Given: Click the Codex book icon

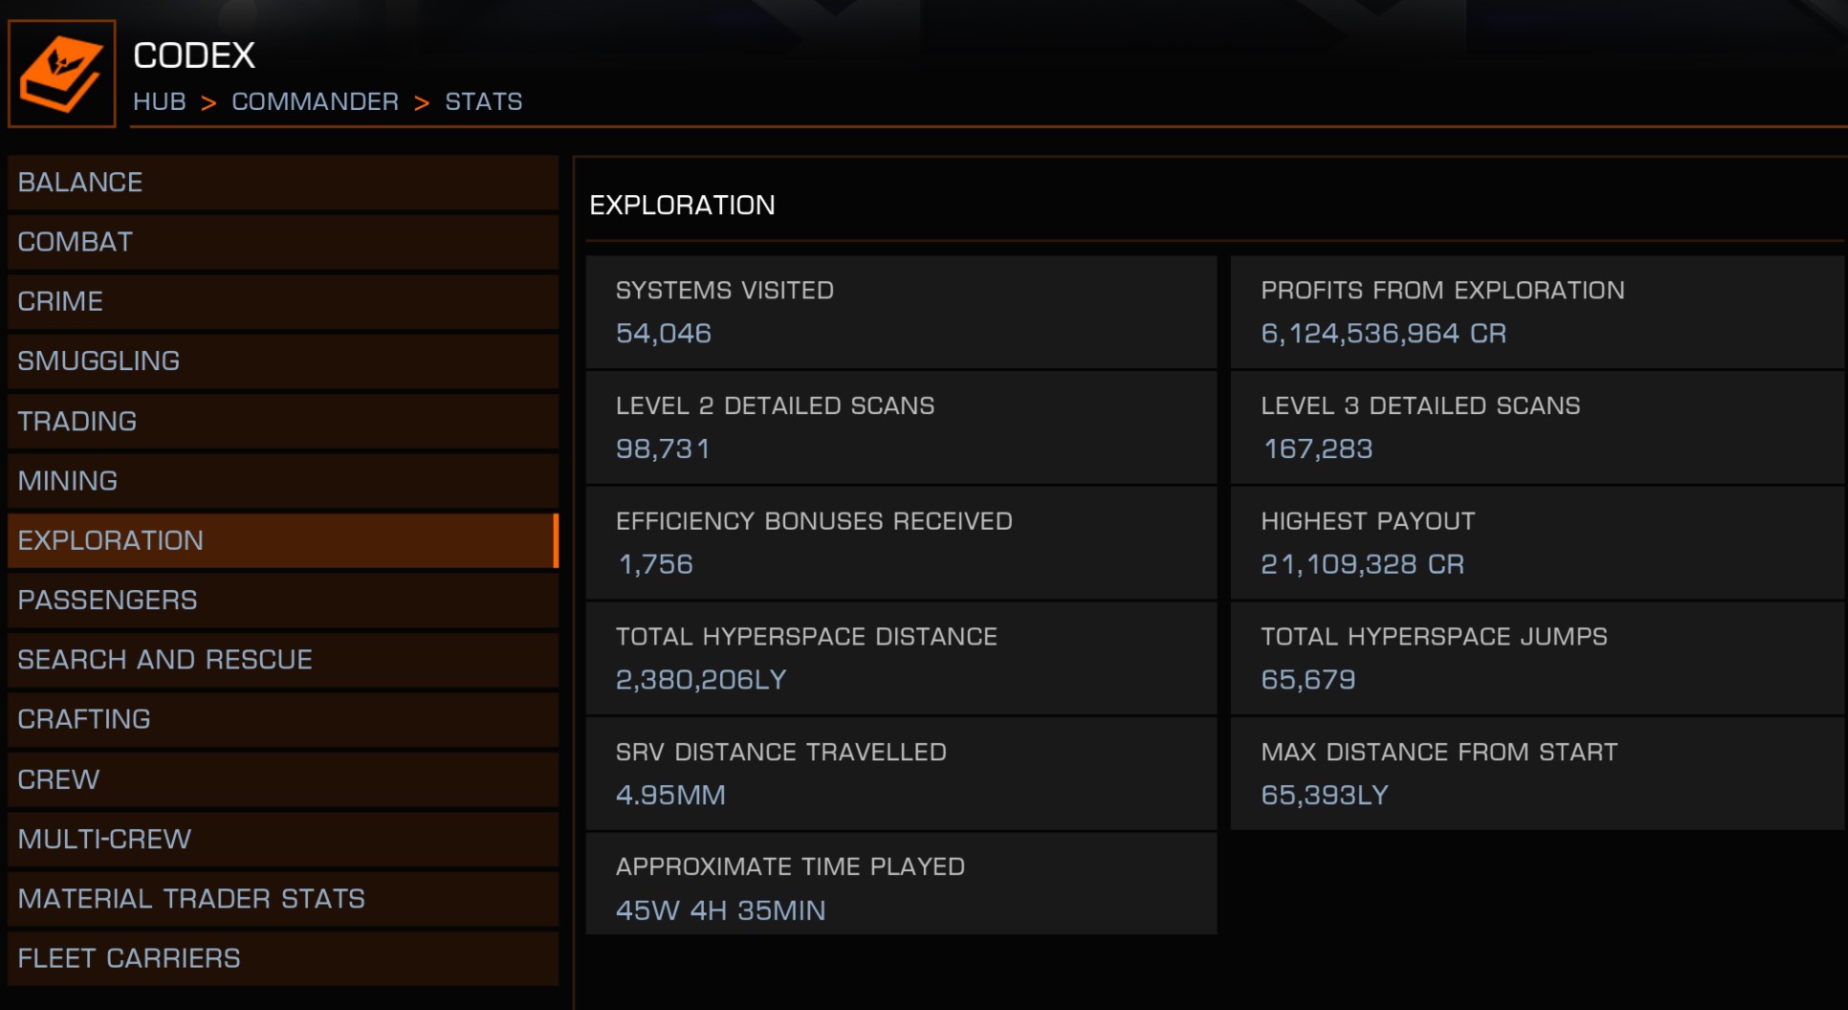Looking at the screenshot, I should (62, 74).
